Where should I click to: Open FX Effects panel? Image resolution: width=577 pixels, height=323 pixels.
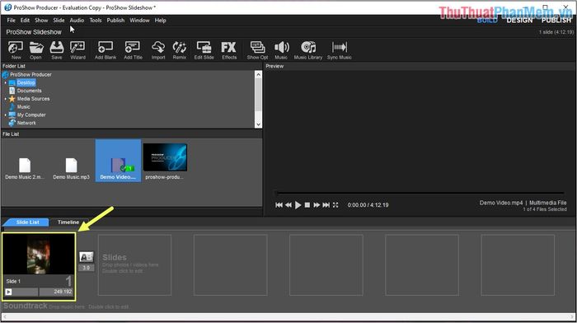point(229,50)
